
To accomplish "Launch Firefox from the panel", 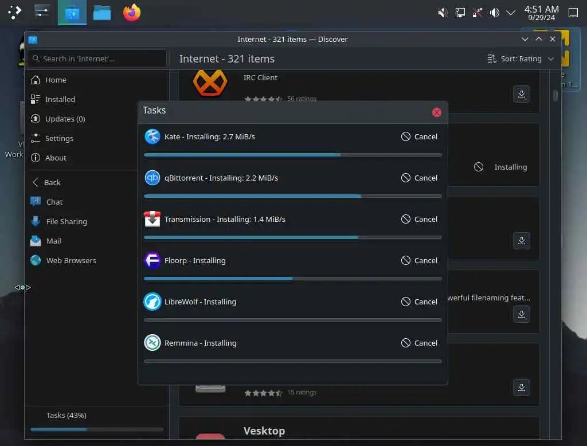I will pyautogui.click(x=132, y=13).
